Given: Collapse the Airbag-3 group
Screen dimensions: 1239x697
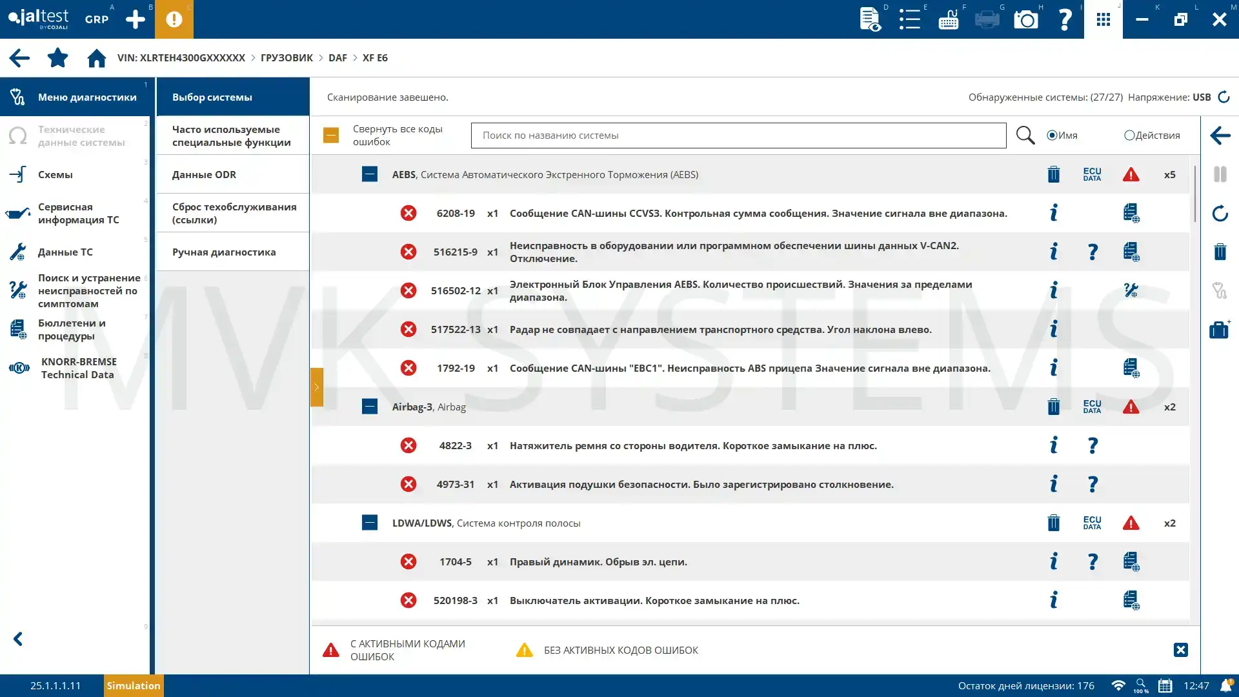Looking at the screenshot, I should click(x=370, y=407).
